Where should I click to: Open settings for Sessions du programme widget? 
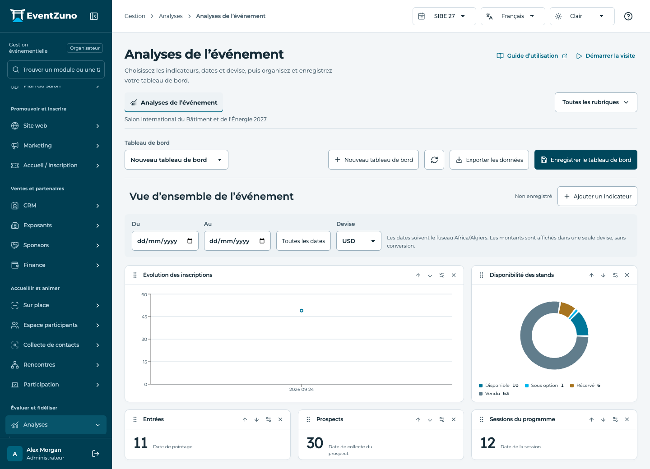click(x=615, y=419)
